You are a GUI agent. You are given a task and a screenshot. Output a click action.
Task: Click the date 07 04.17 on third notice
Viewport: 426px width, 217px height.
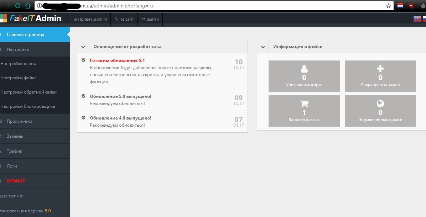(239, 122)
